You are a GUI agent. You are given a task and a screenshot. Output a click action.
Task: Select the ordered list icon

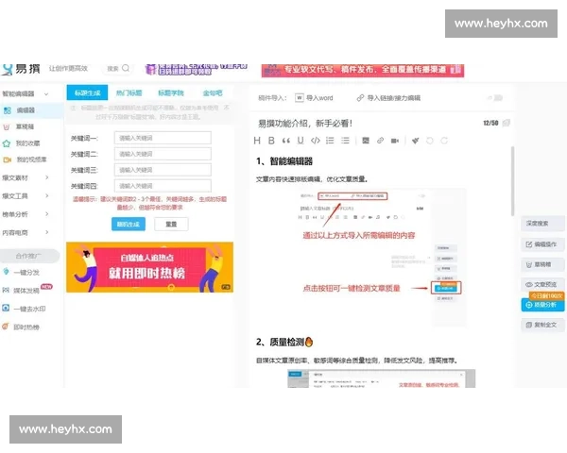point(330,141)
